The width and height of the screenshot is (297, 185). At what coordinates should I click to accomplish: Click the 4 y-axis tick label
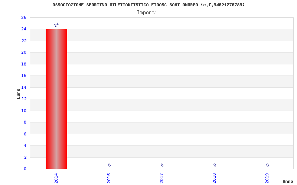[x=25, y=145]
